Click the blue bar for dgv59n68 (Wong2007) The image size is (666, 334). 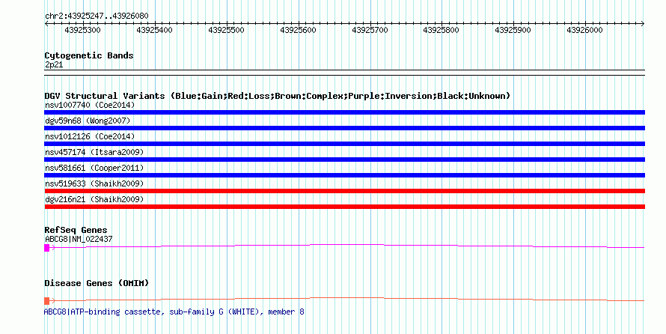tap(344, 128)
